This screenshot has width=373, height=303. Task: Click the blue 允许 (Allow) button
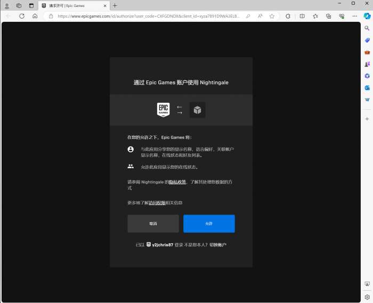pos(209,224)
